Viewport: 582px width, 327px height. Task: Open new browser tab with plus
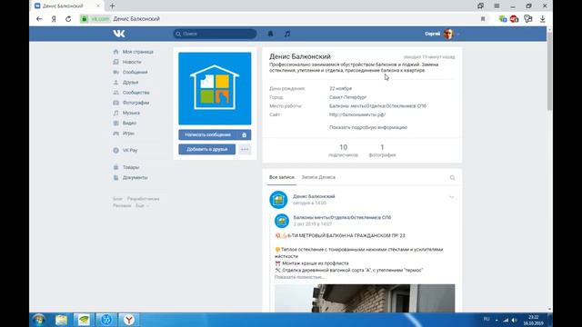(112, 6)
